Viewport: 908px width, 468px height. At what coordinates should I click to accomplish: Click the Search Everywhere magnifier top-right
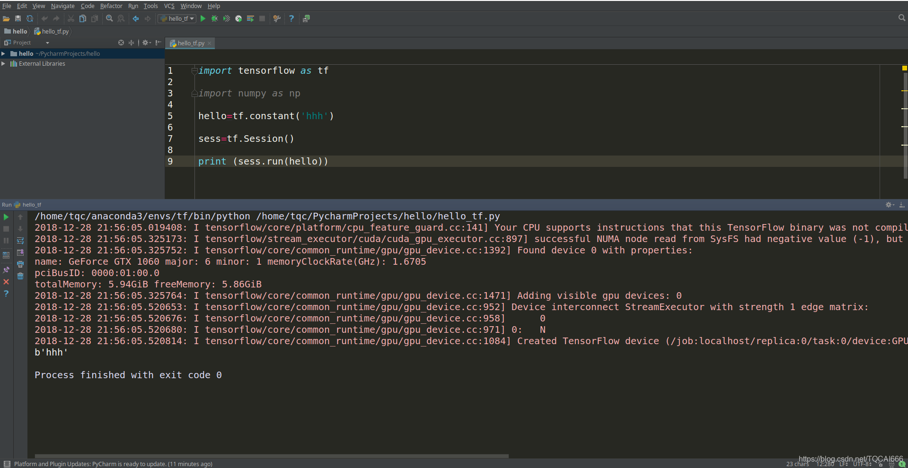[902, 18]
